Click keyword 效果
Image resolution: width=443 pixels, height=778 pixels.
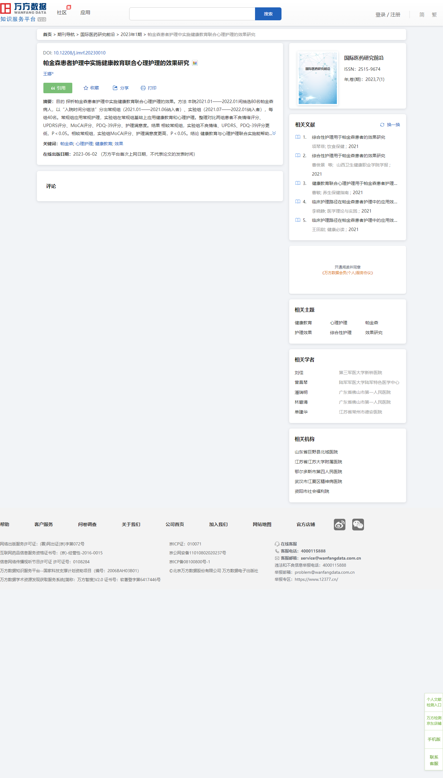[119, 144]
